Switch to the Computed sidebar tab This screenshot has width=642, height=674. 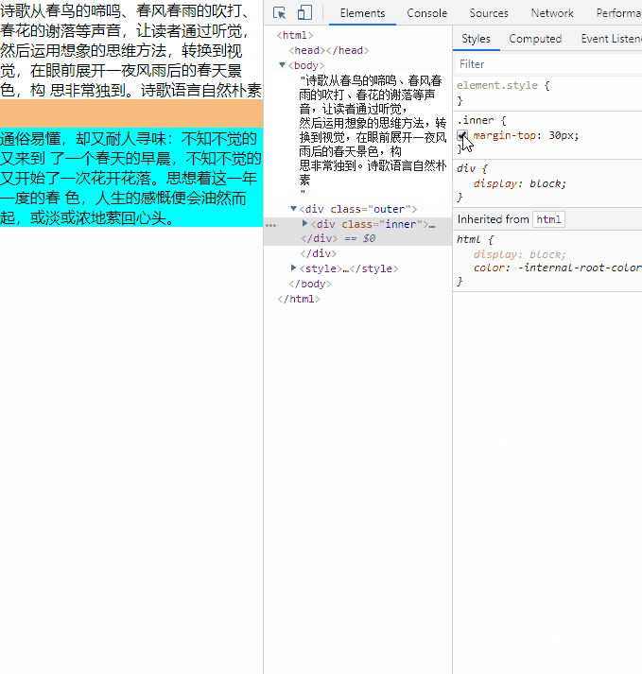coord(535,39)
